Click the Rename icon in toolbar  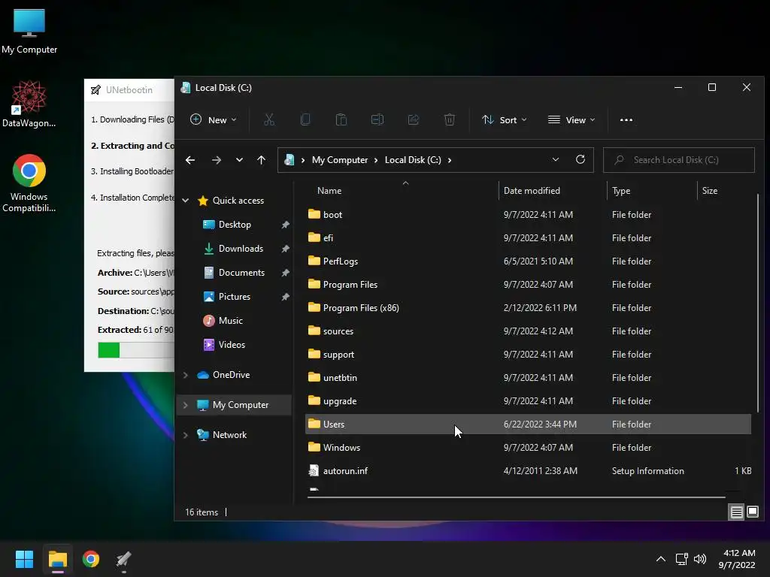[377, 119]
